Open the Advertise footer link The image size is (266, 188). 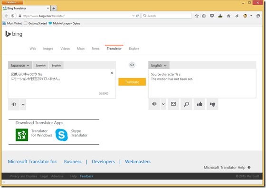coord(57,176)
